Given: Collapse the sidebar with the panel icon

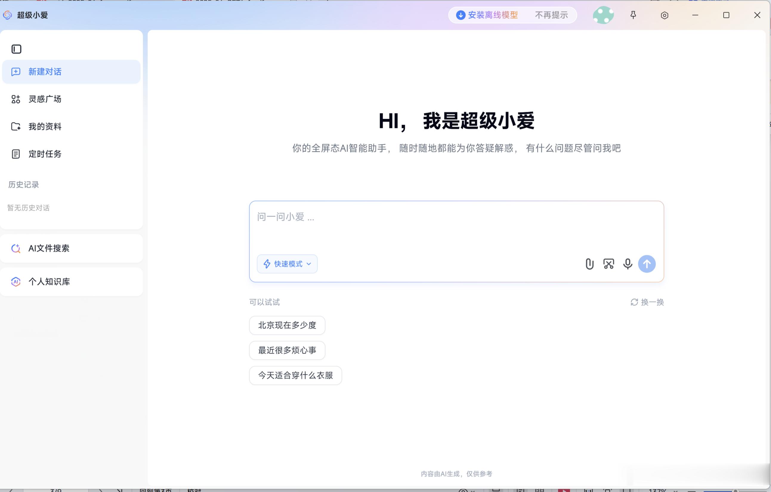Looking at the screenshot, I should click(16, 49).
